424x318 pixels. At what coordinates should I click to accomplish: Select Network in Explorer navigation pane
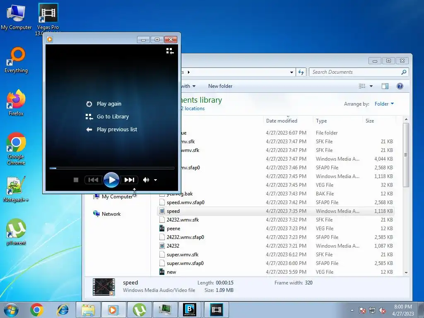[107, 214]
